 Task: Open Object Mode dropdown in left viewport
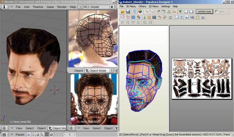pyautogui.click(x=57, y=128)
